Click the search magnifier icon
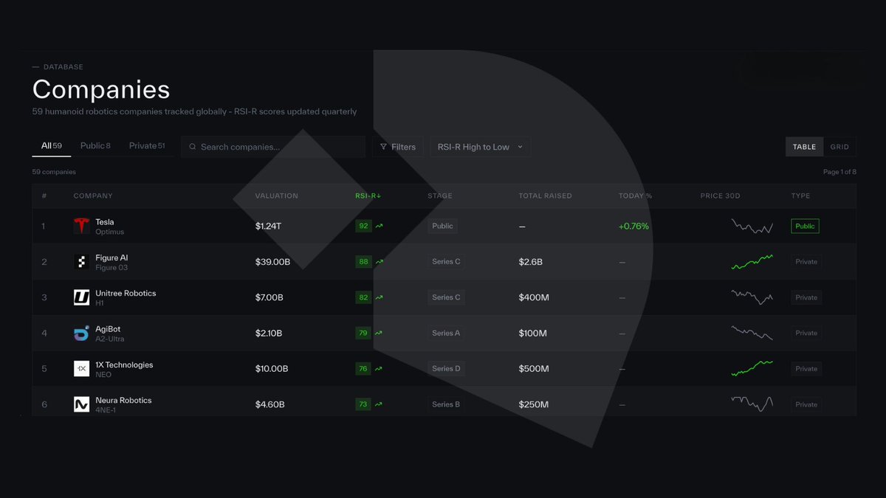 [193, 147]
